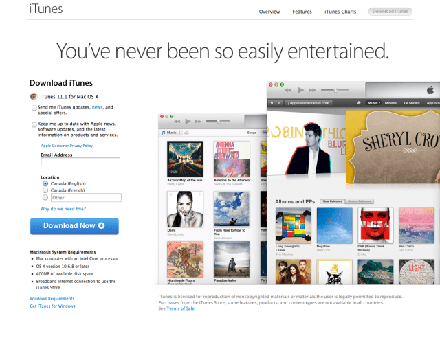Click the play icon in back iTunes window

[188, 121]
